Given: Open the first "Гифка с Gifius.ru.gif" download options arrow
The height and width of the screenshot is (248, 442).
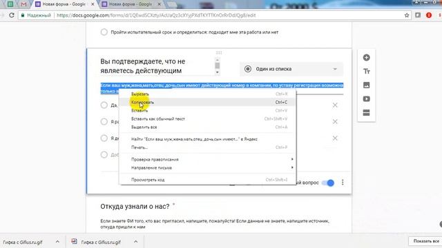Looking at the screenshot, I should (x=57, y=242).
